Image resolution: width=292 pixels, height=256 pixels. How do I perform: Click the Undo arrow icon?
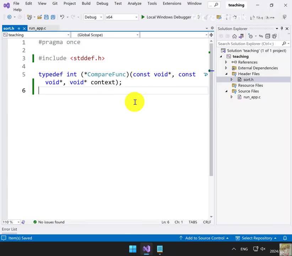(x=62, y=17)
